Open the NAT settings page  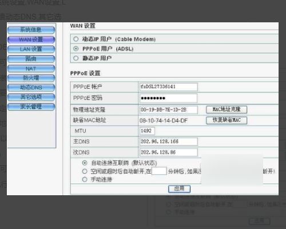31,69
